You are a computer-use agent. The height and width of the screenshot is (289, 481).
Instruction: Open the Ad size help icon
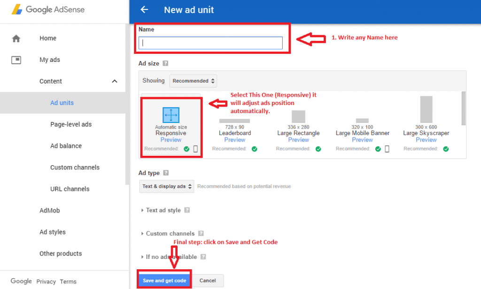tap(165, 63)
